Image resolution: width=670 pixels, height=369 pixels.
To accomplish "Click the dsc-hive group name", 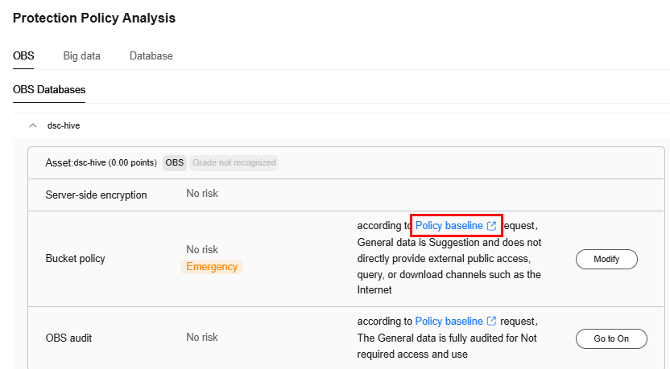I will [64, 126].
